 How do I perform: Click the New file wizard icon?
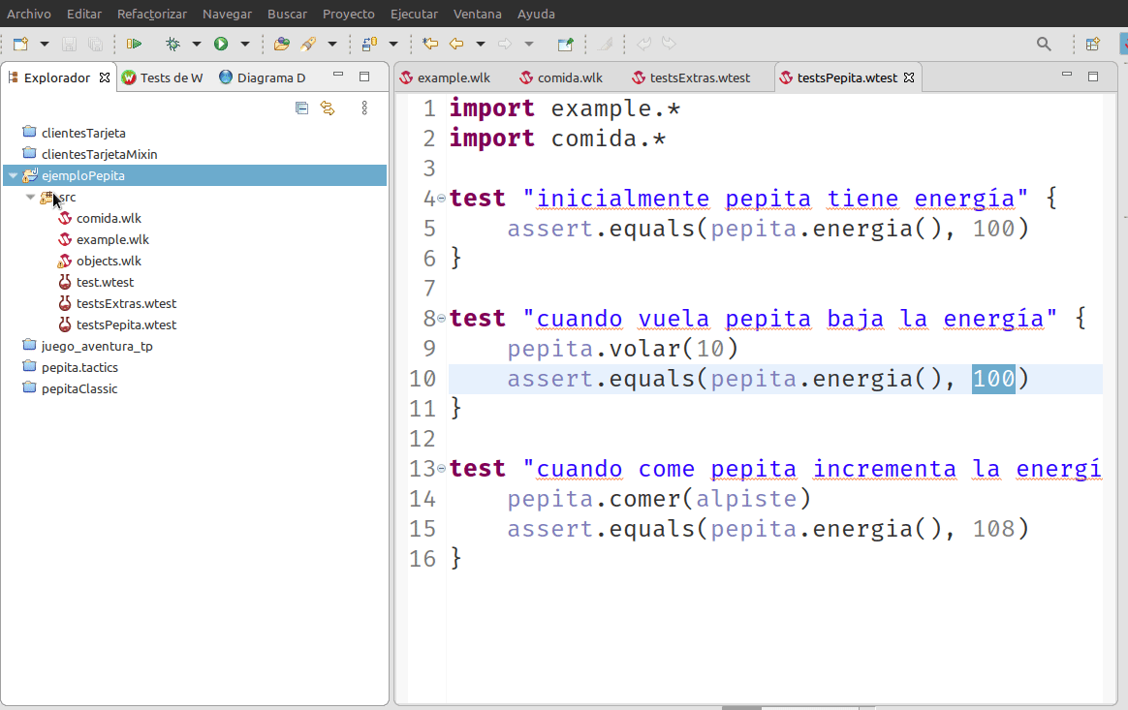(20, 44)
